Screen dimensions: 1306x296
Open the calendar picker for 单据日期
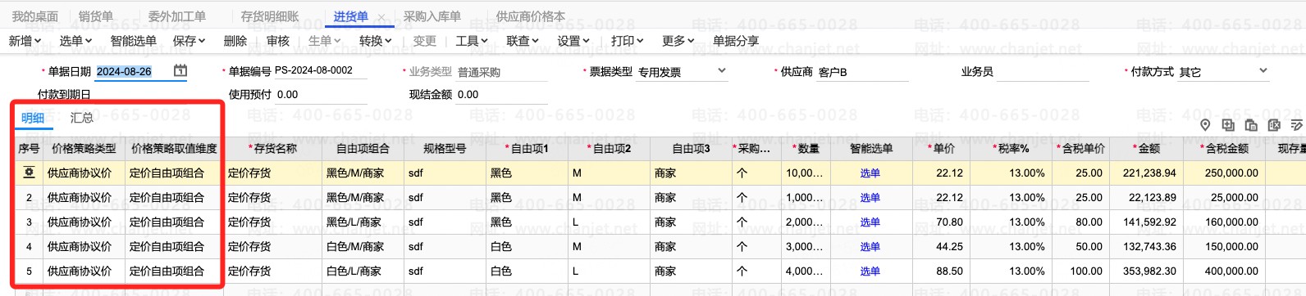(x=180, y=71)
